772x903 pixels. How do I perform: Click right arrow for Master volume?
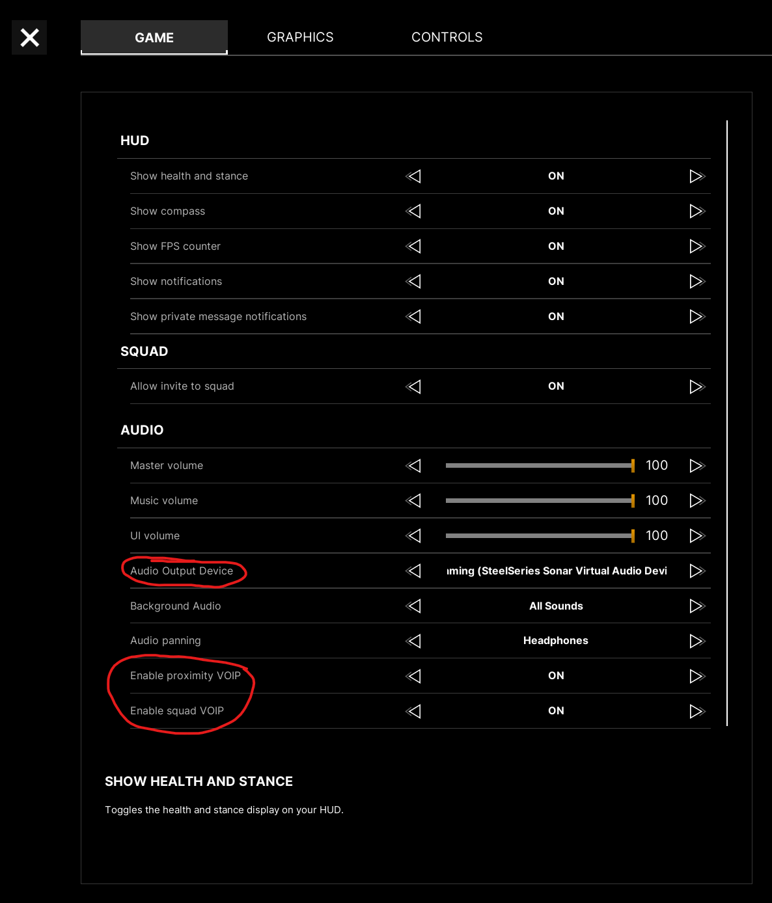pyautogui.click(x=697, y=466)
